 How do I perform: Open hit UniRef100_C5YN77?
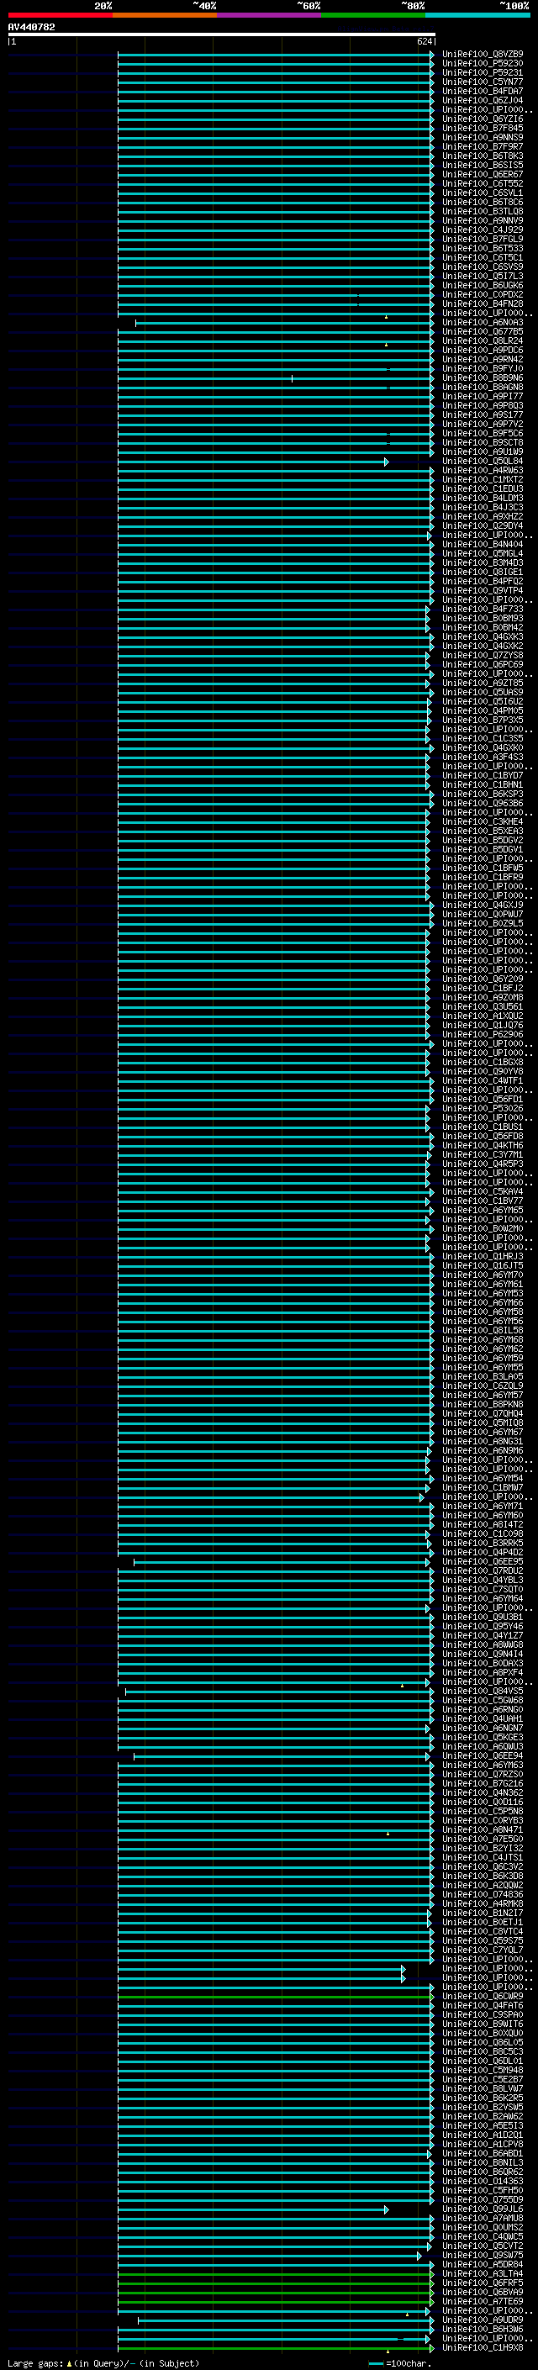[x=483, y=82]
